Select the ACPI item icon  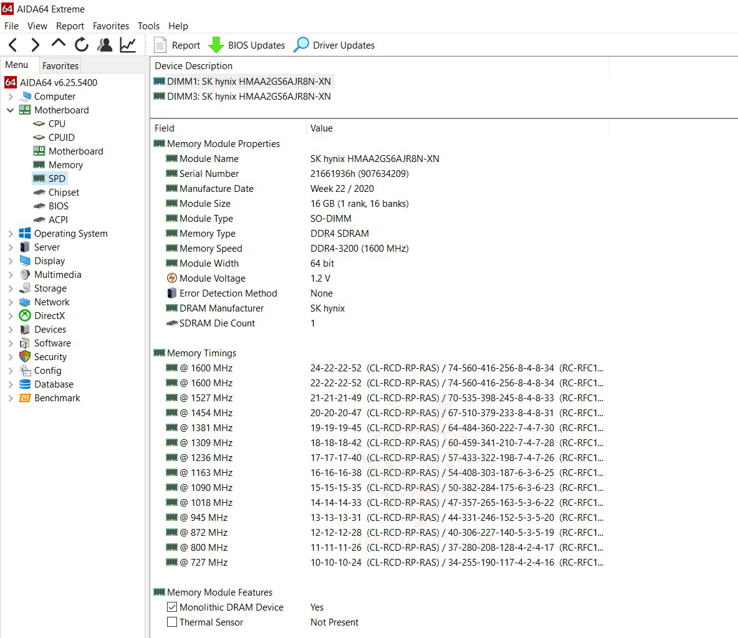click(x=39, y=220)
